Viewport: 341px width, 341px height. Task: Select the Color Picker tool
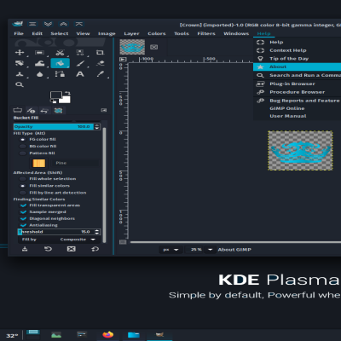[x=101, y=74]
